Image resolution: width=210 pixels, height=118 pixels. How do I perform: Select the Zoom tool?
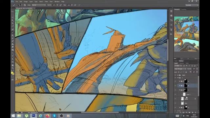click(13, 68)
